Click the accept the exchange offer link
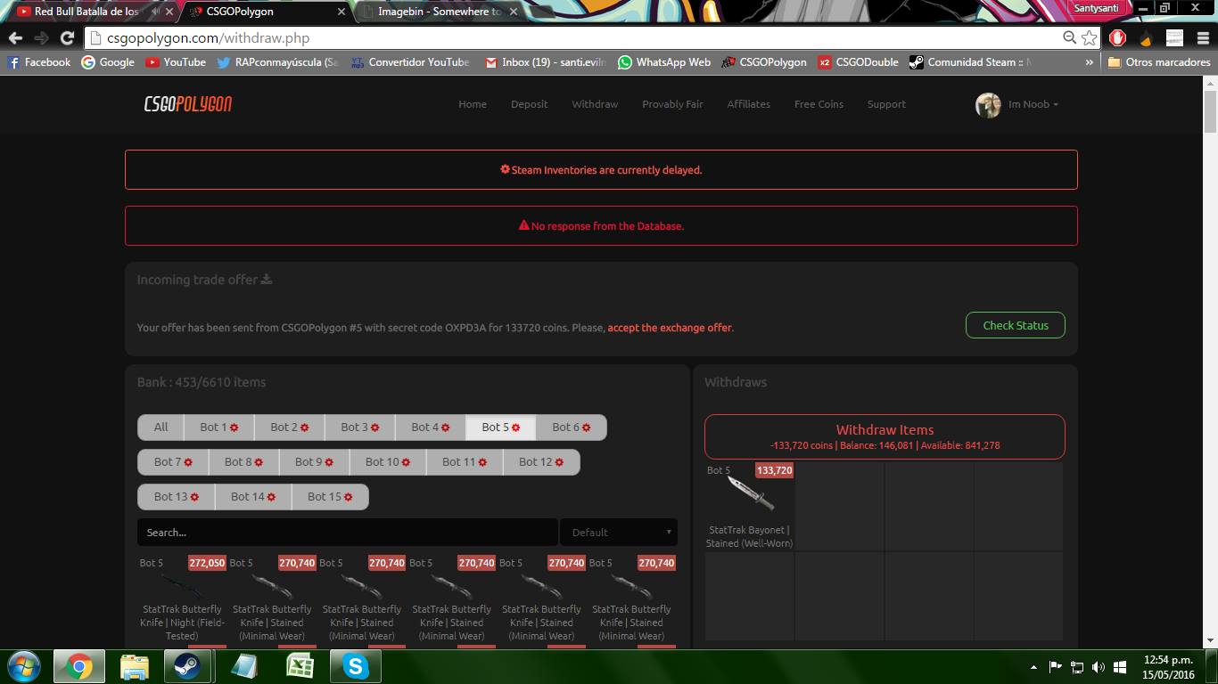The width and height of the screenshot is (1218, 684). (x=670, y=328)
